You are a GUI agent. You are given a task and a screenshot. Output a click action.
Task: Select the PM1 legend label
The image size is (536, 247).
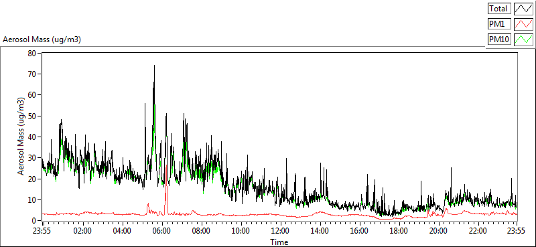(499, 24)
